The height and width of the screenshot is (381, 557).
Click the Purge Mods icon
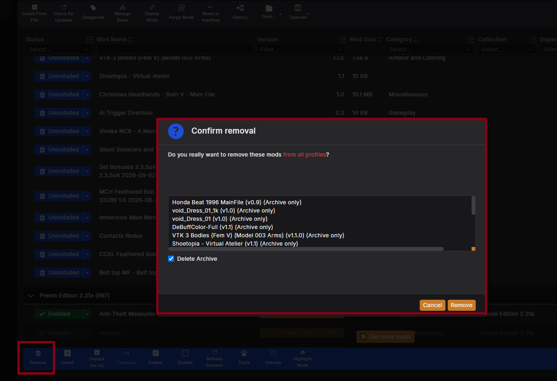tap(181, 8)
